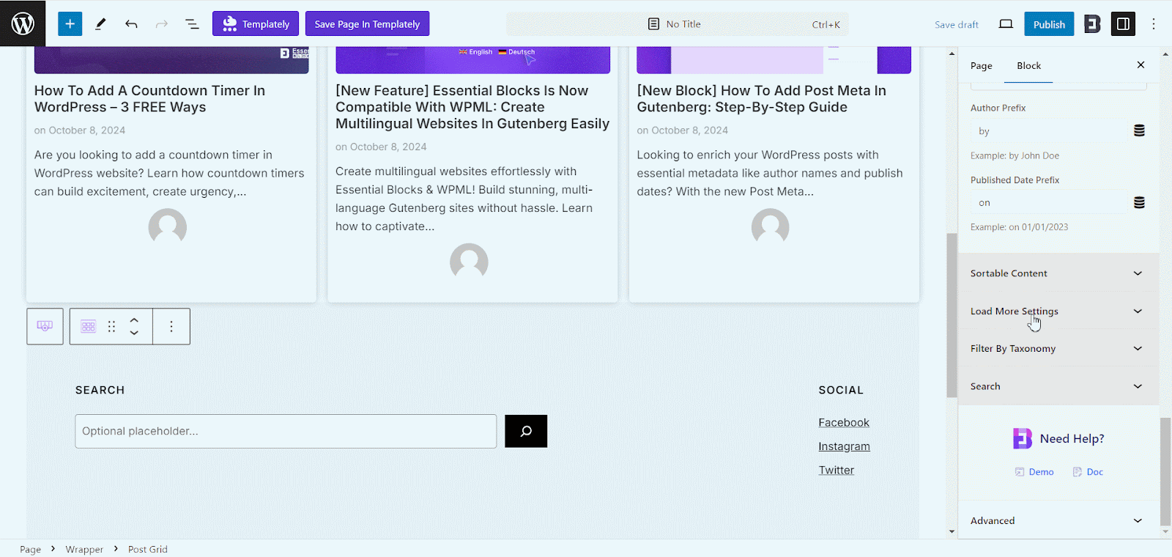Viewport: 1172px width, 557px height.
Task: Toggle the Settings sidebar panel icon
Action: click(1123, 24)
